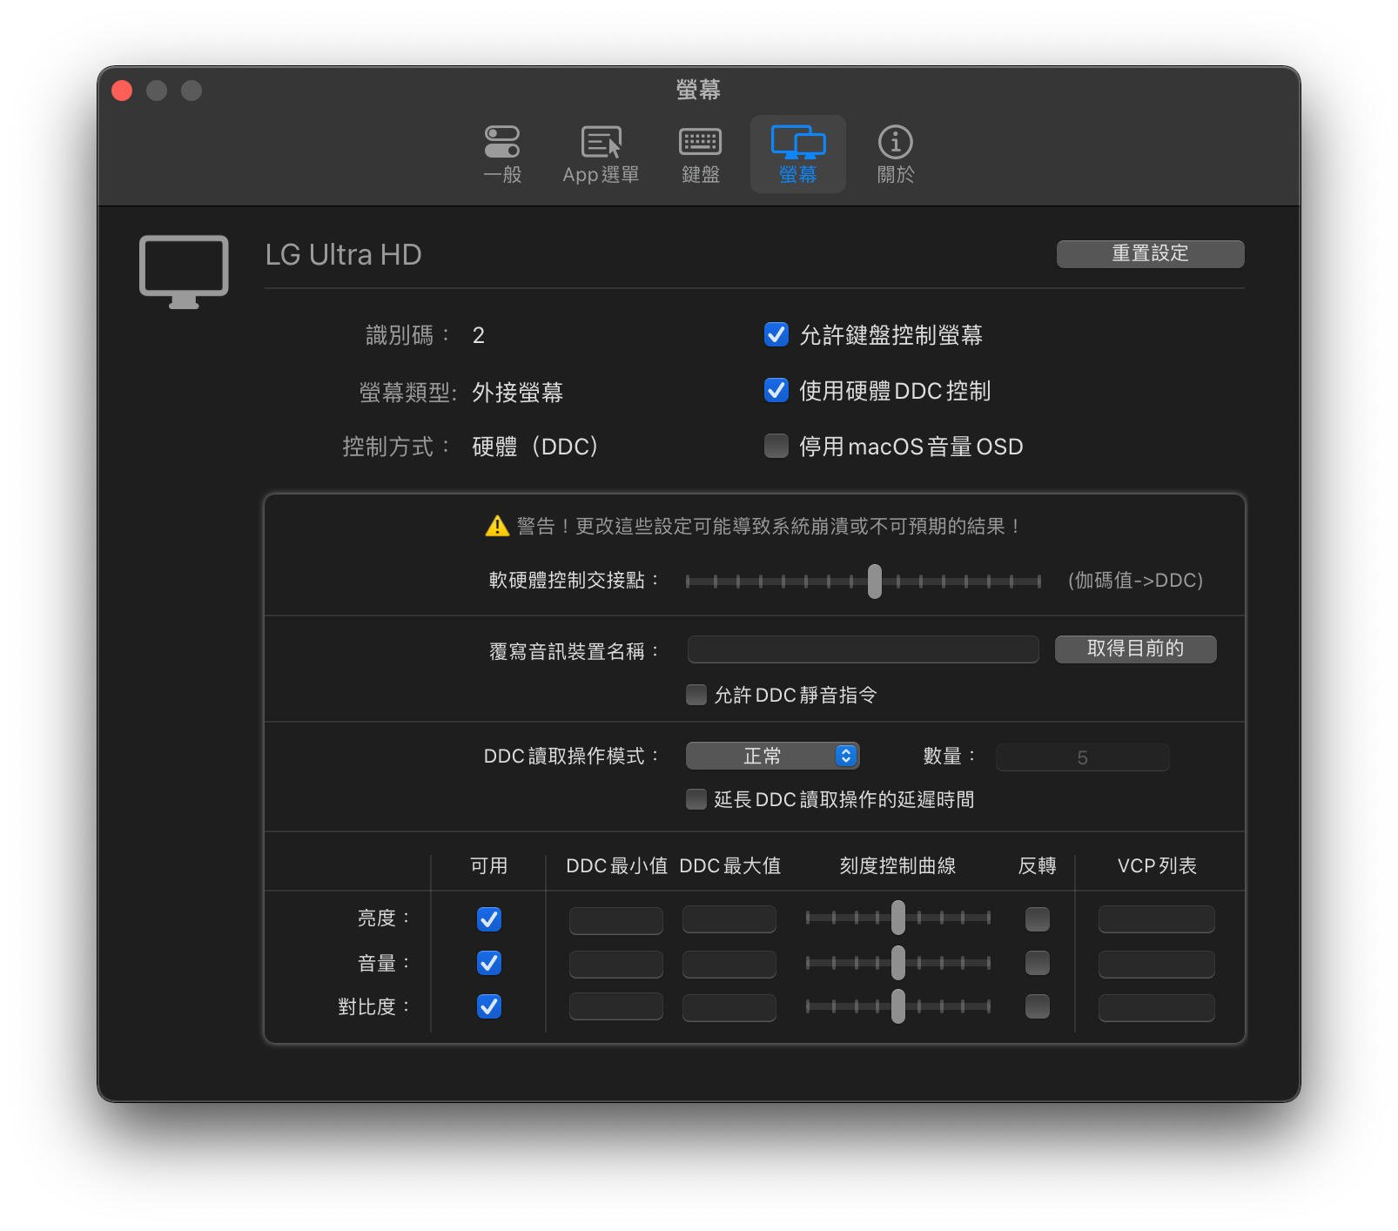Screen dimensions: 1398x1231
Task: Click the 取得目前的 button
Action: click(x=1135, y=649)
